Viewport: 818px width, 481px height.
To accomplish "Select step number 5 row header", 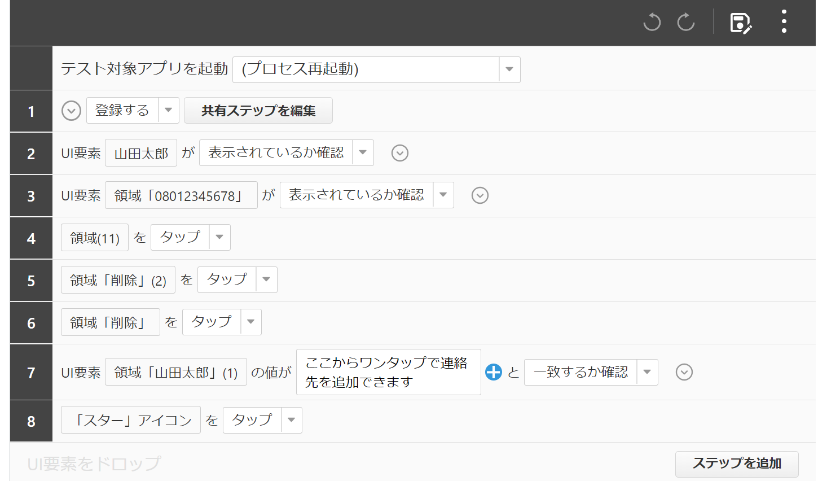I will [x=32, y=281].
